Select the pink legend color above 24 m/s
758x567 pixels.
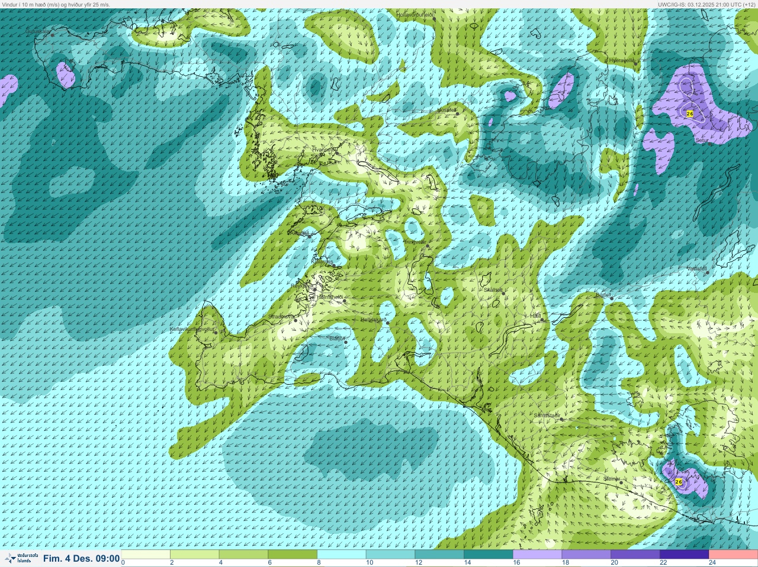(733, 555)
